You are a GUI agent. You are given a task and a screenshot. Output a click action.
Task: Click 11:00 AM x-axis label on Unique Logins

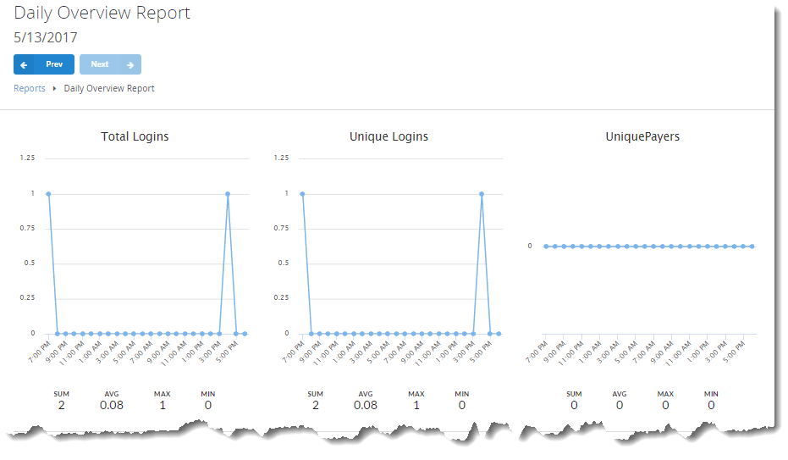point(427,353)
